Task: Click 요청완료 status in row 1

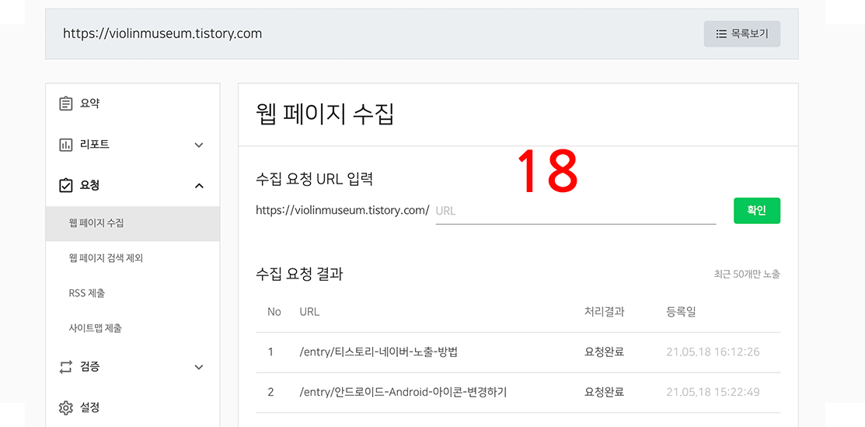Action: point(605,352)
